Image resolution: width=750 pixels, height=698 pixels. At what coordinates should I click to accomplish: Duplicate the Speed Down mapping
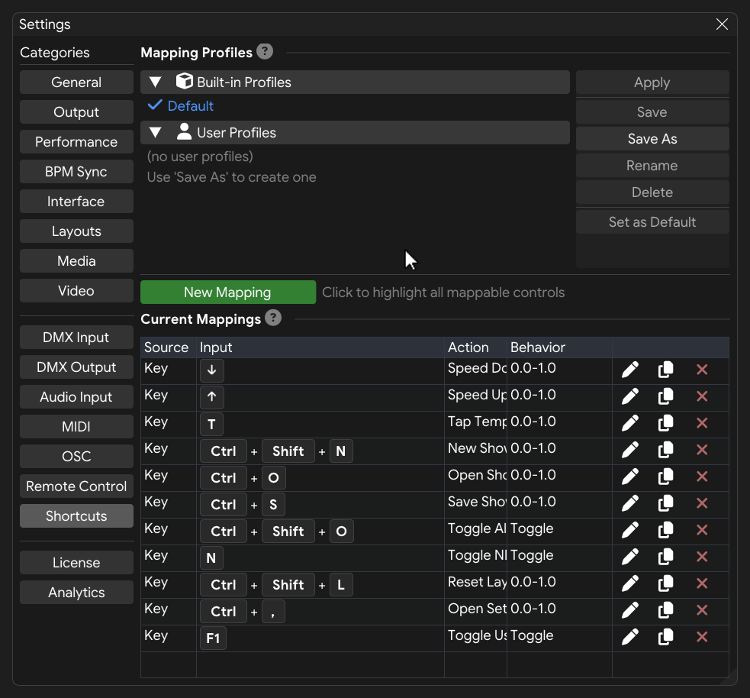[666, 370]
